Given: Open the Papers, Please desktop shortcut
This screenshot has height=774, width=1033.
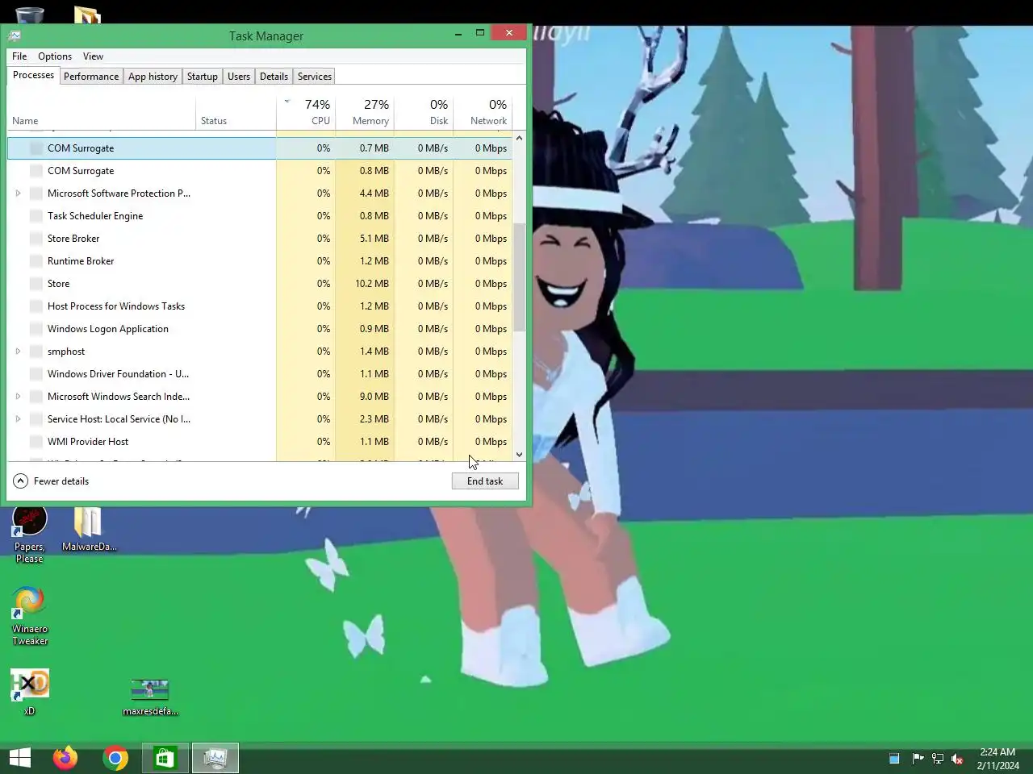Looking at the screenshot, I should point(29,532).
